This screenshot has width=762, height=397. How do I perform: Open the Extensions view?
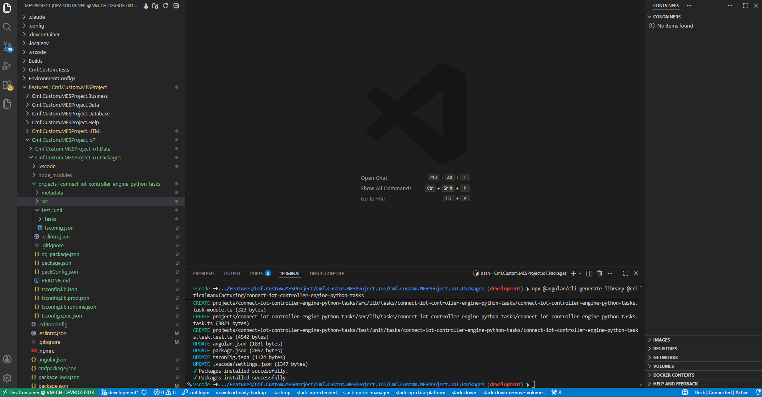tap(7, 85)
